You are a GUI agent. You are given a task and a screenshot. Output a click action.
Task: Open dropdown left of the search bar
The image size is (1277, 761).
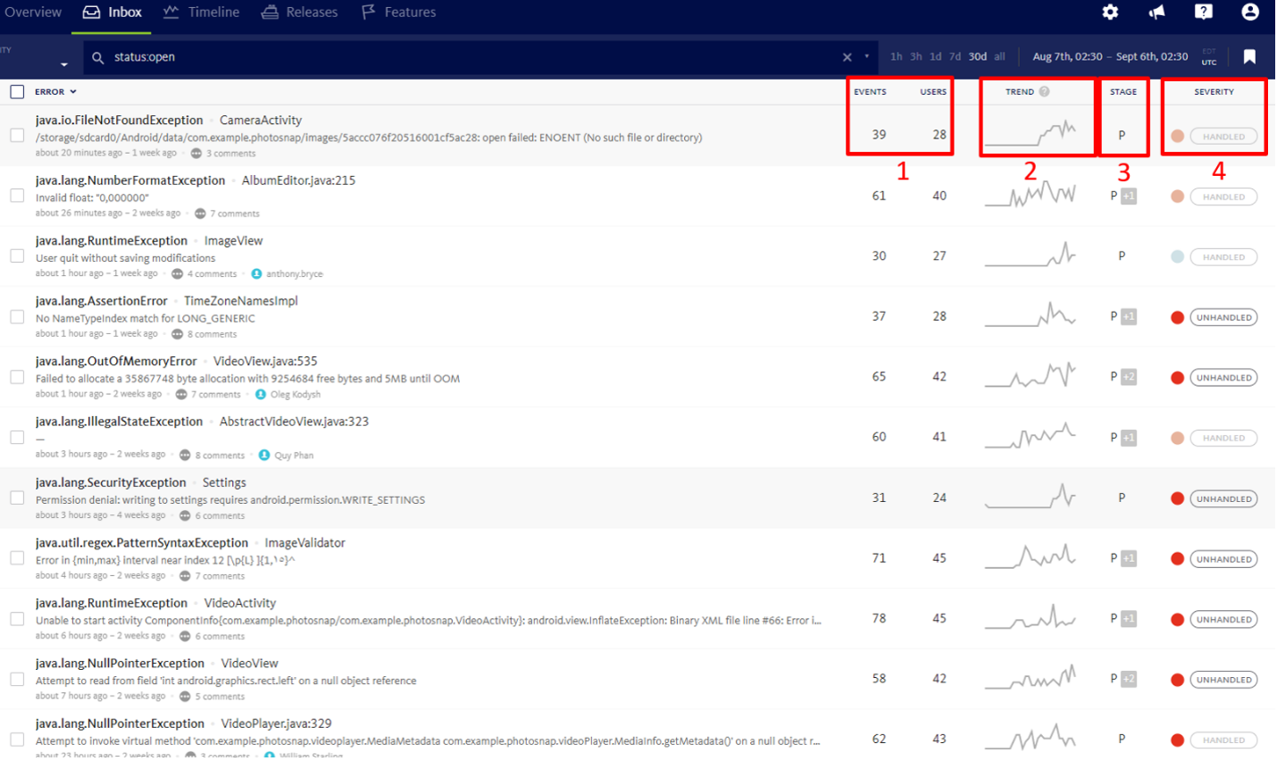click(63, 64)
